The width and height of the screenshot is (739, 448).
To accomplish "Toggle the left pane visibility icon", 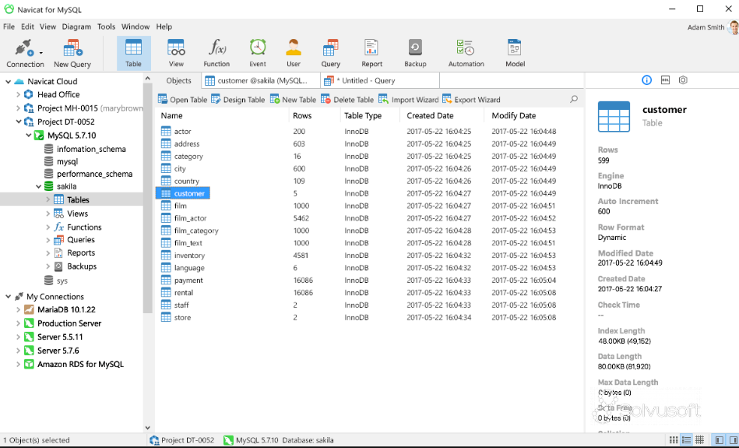I will tap(719, 440).
